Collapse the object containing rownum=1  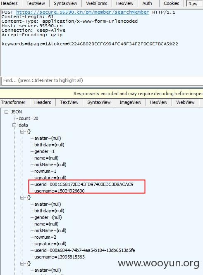click(22, 132)
